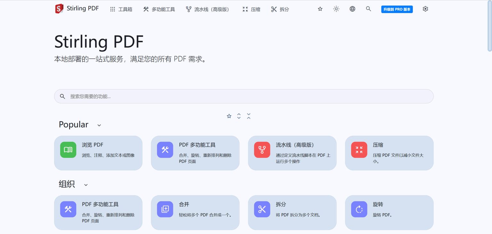Screen dimensions: 492x234
Task: Collapse the 组织 section chevron
Action: click(86, 185)
